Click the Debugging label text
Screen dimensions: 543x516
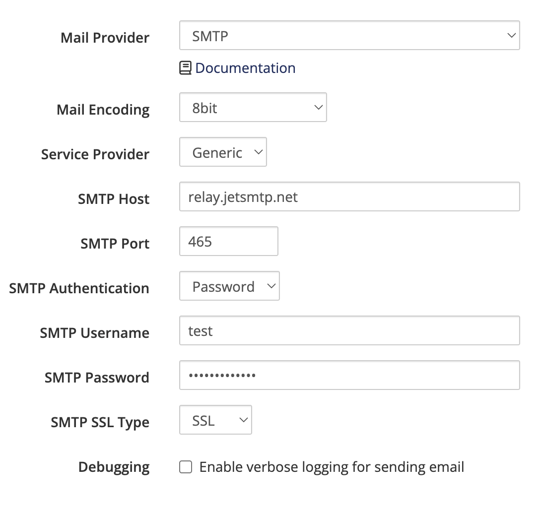coord(114,467)
